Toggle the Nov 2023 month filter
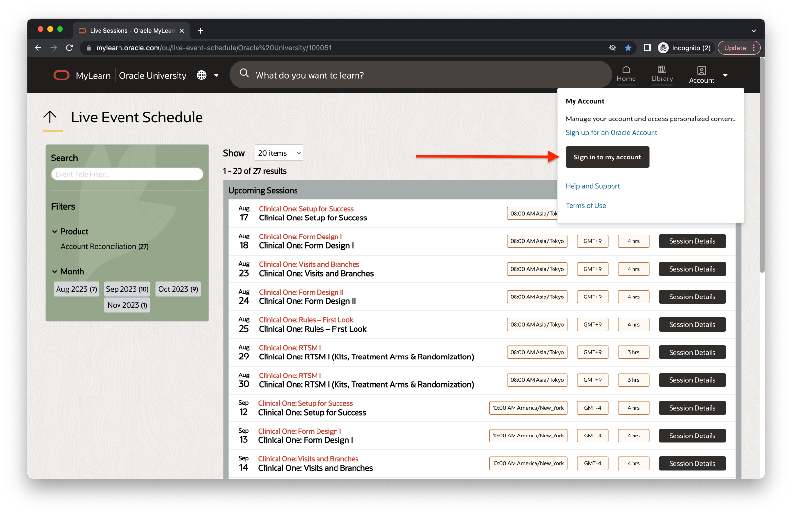Screen dimensions: 792x515 click(x=127, y=305)
